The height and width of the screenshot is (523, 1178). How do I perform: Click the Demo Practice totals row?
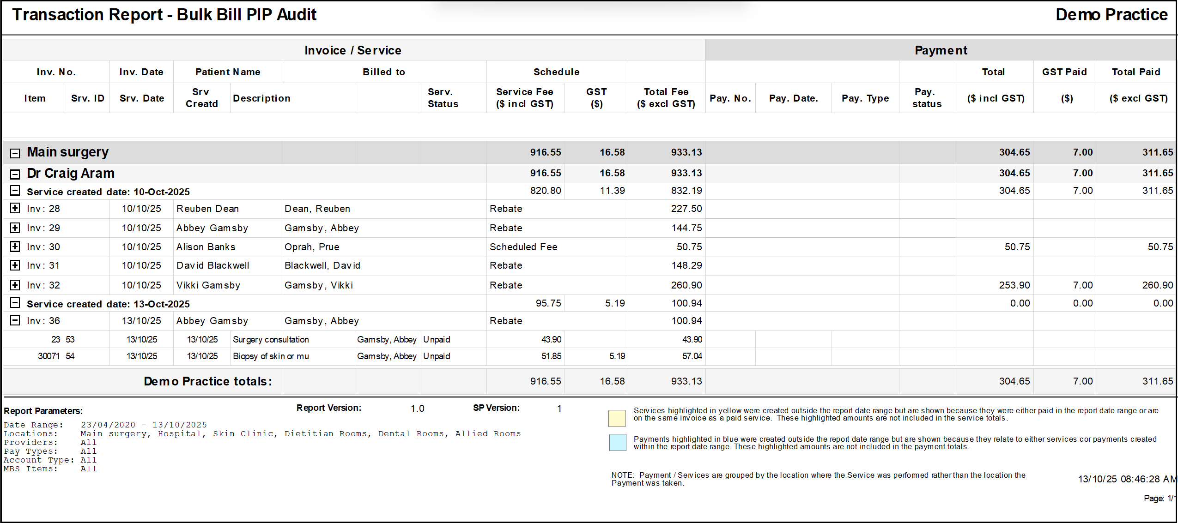click(208, 381)
